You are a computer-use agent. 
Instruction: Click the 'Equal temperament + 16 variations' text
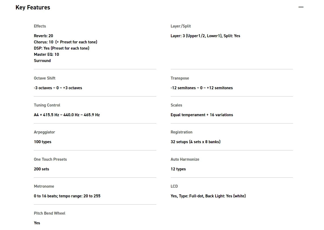click(x=202, y=115)
